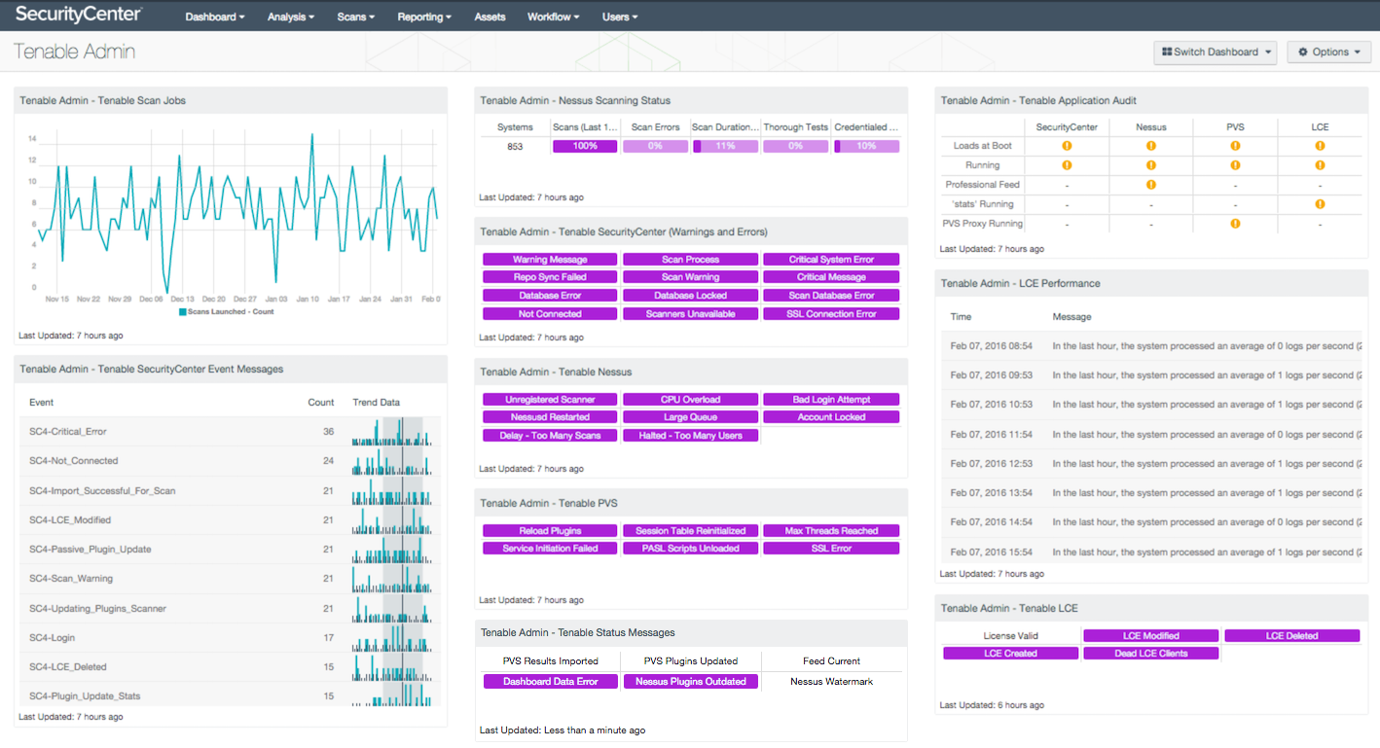Viewport: 1380px width, 748px height.
Task: Open Switch Dashboard dropdown
Action: pyautogui.click(x=1215, y=53)
